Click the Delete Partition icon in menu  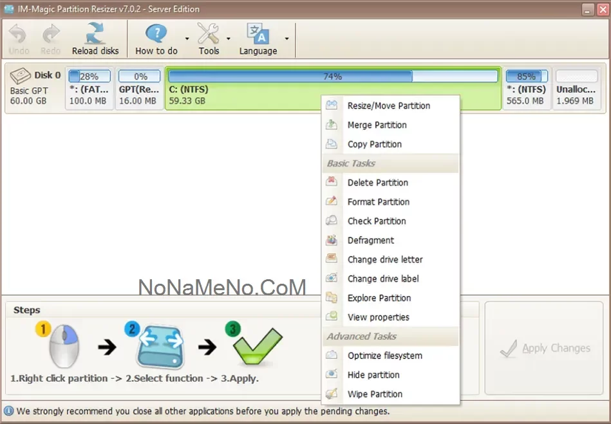tap(332, 182)
